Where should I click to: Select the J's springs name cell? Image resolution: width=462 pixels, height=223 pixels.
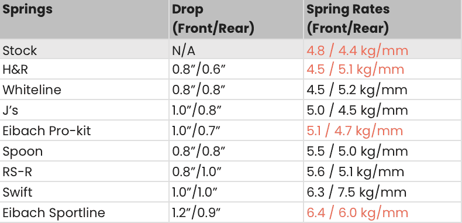pyautogui.click(x=84, y=110)
